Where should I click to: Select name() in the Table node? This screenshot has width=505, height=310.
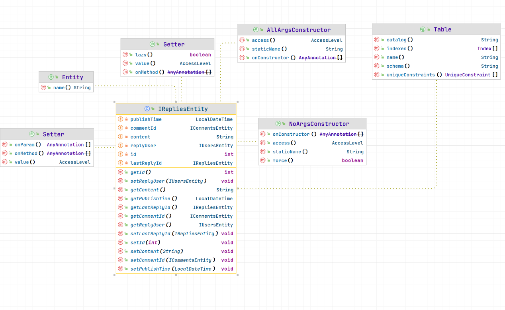(x=436, y=57)
